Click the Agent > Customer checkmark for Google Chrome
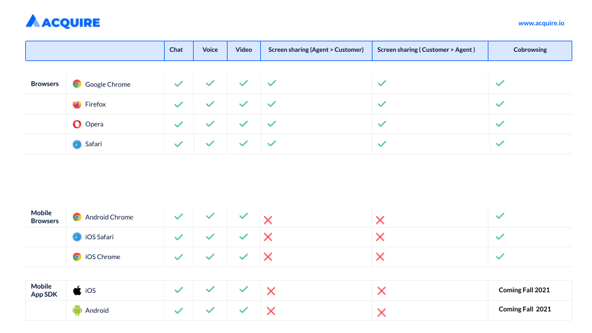 click(272, 83)
